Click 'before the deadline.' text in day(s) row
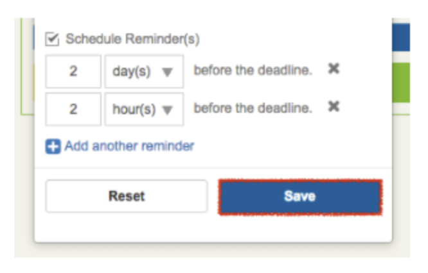Viewport: 428px width, 273px height. (x=253, y=70)
